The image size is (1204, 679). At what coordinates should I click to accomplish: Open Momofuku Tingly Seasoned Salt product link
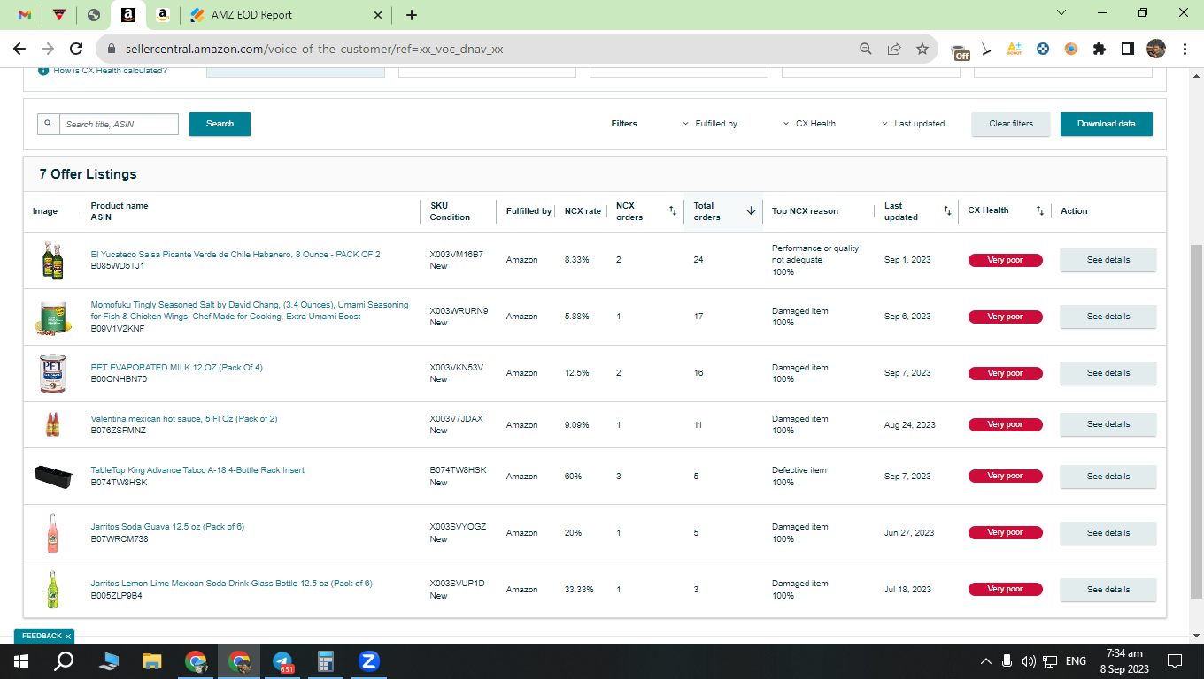point(250,310)
